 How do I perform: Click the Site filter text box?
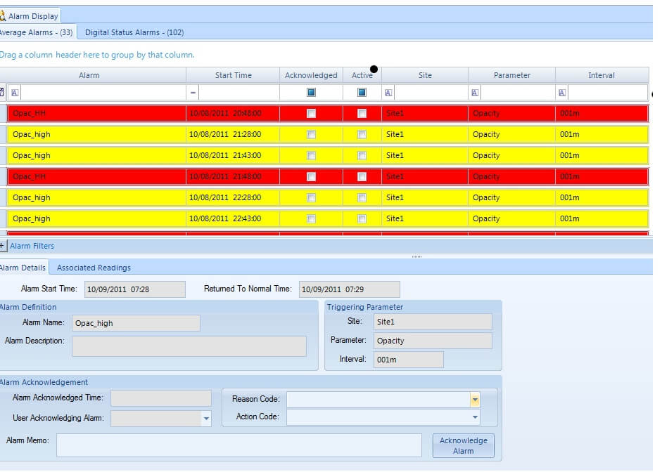(x=431, y=93)
